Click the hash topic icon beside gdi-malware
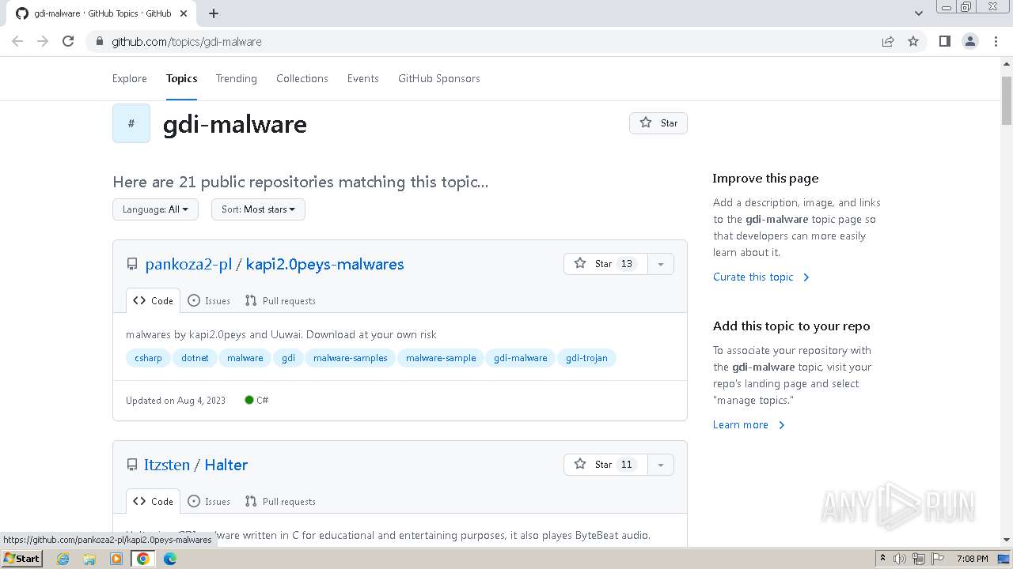This screenshot has width=1013, height=569. pos(131,123)
